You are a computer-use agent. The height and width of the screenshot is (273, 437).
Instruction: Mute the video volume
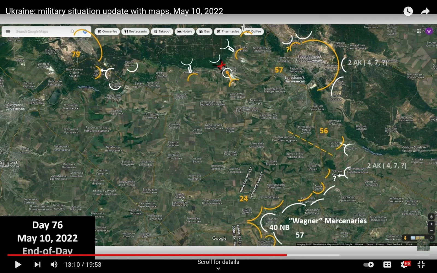click(x=54, y=265)
